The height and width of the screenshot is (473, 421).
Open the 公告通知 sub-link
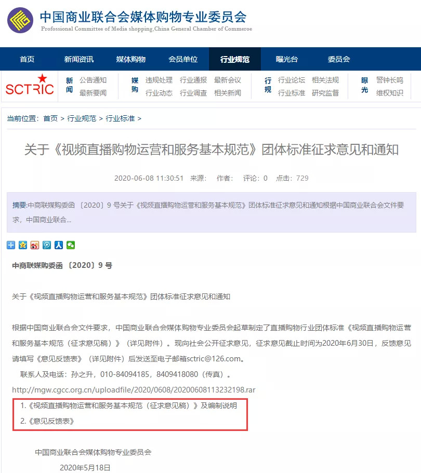coord(93,80)
